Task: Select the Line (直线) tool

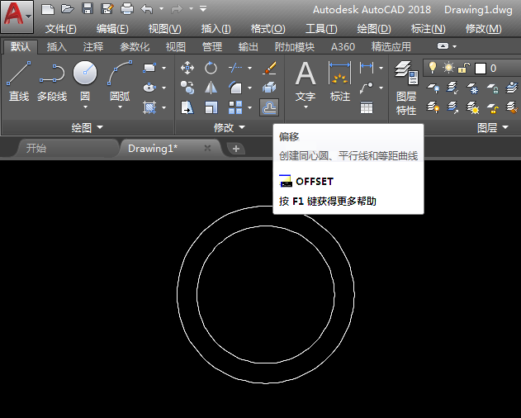Action: tap(18, 83)
